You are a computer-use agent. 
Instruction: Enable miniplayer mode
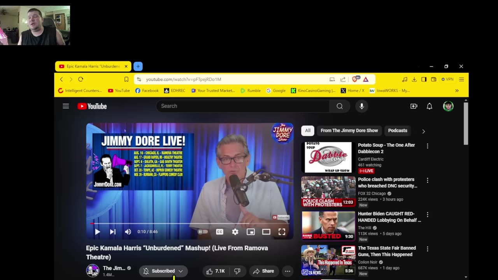251,232
